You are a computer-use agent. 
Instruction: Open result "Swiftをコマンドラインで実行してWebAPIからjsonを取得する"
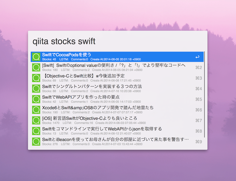tap(117, 131)
